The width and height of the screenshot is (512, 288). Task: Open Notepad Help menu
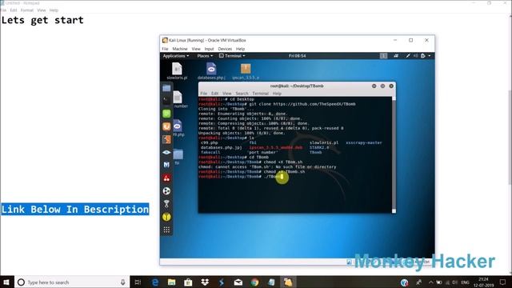click(54, 10)
